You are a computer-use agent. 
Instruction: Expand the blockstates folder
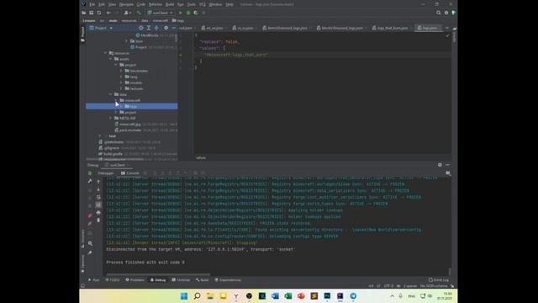(x=121, y=71)
